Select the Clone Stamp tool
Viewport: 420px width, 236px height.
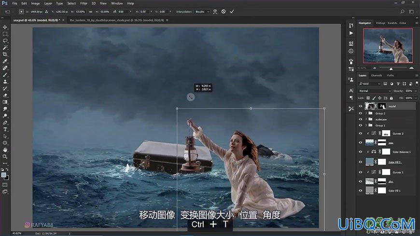tap(5, 82)
